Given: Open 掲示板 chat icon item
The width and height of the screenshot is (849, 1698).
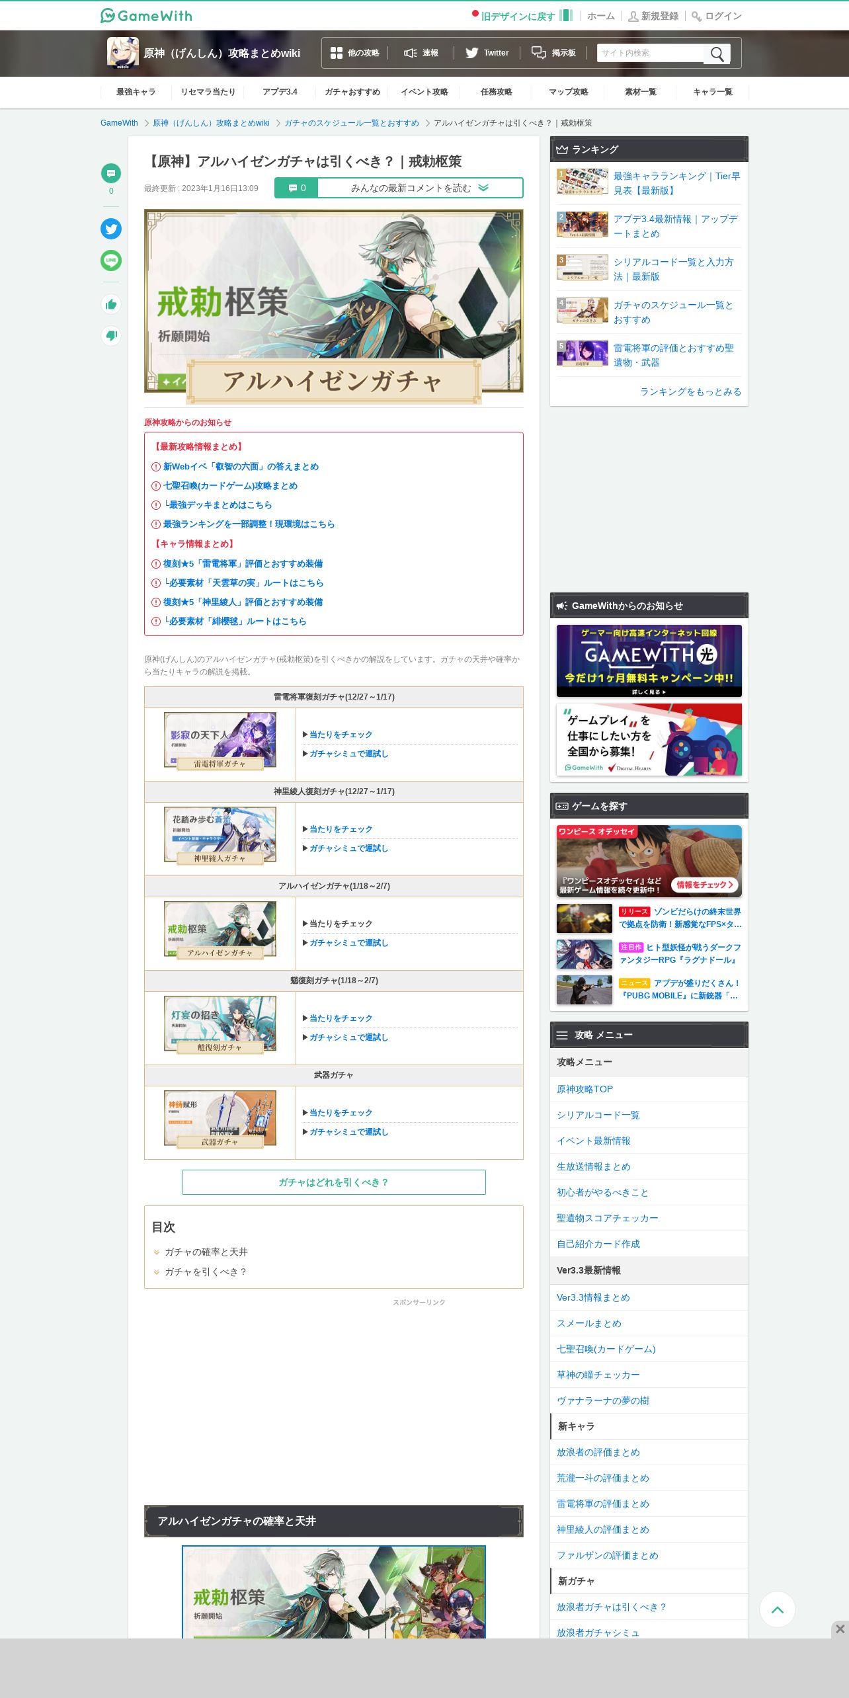Looking at the screenshot, I should click(553, 53).
